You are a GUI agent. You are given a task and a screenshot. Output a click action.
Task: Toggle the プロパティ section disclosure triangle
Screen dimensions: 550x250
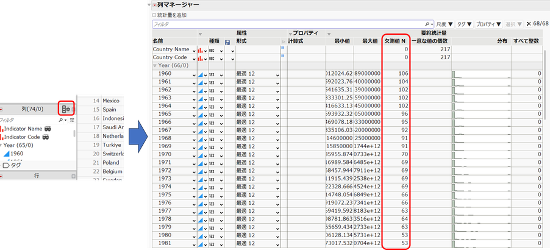point(290,34)
